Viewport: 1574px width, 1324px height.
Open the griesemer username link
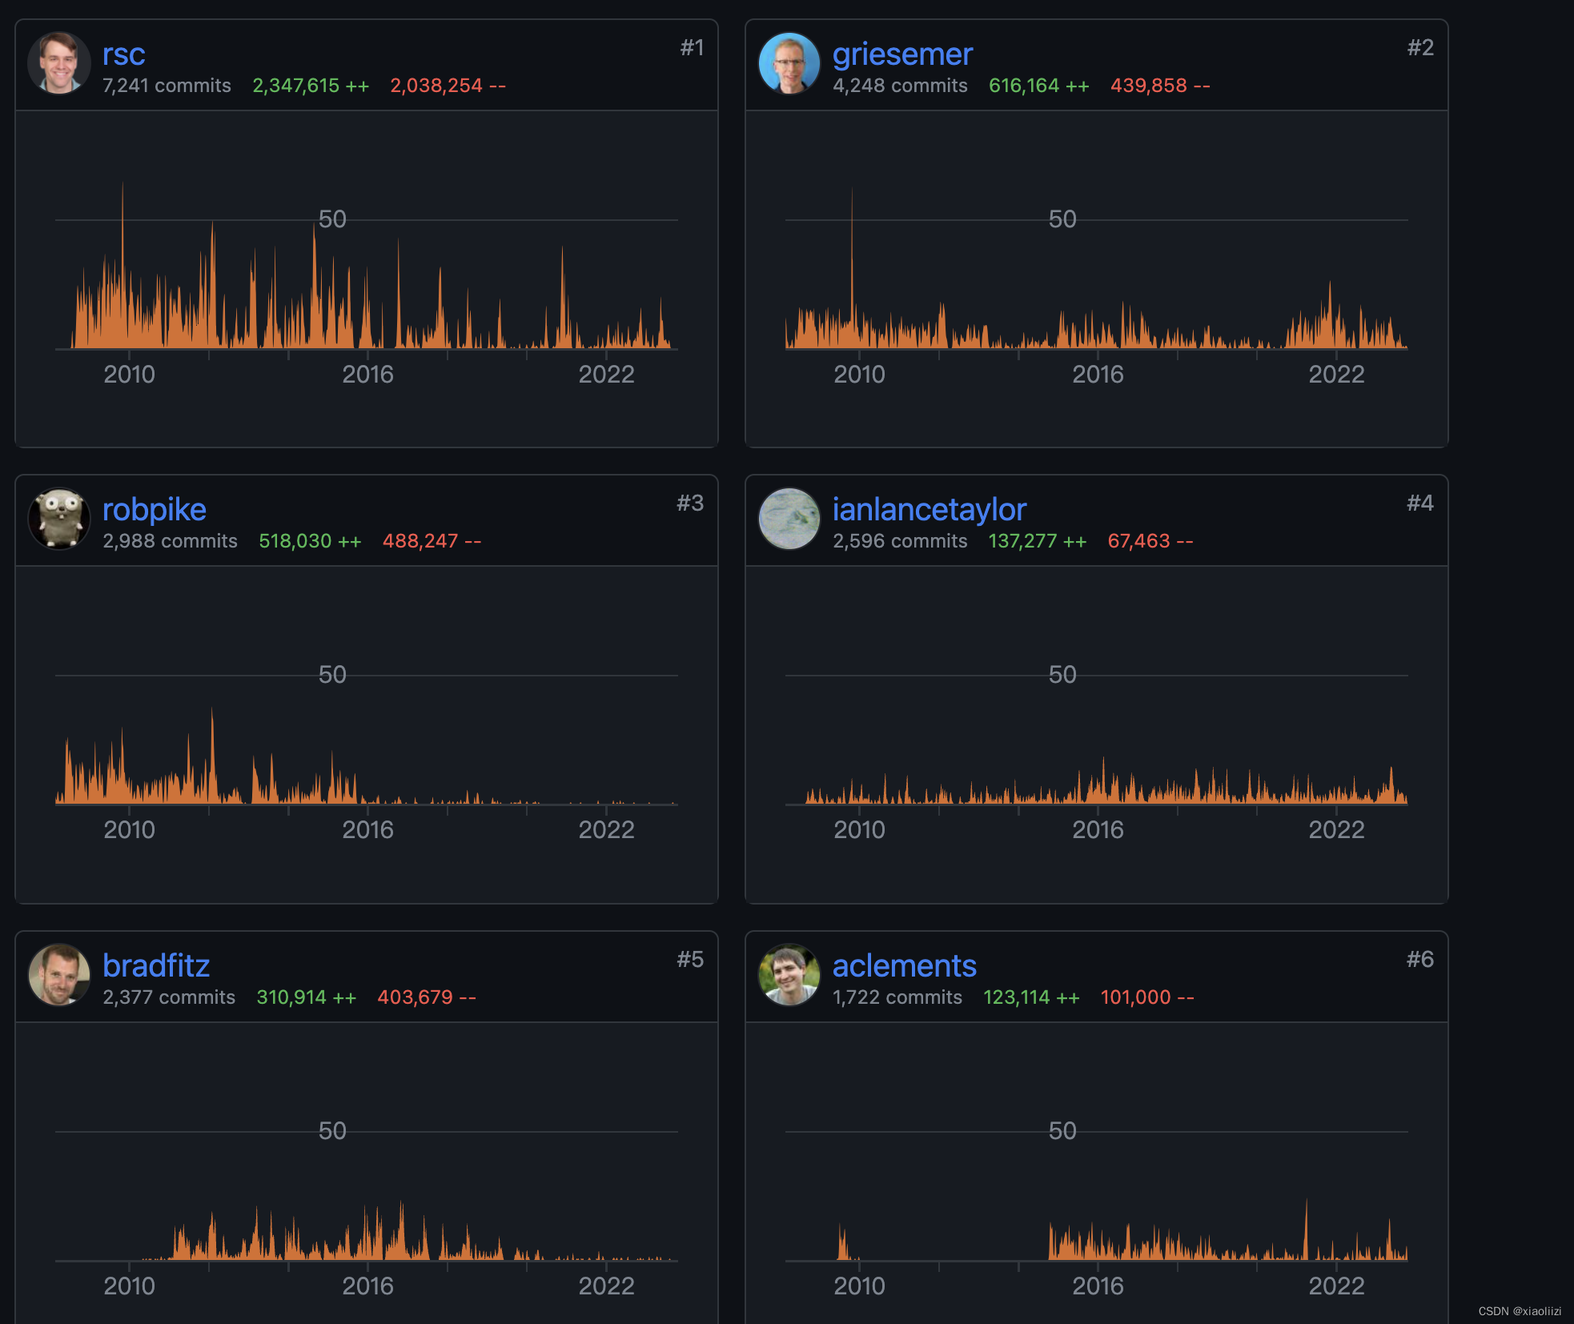point(902,54)
